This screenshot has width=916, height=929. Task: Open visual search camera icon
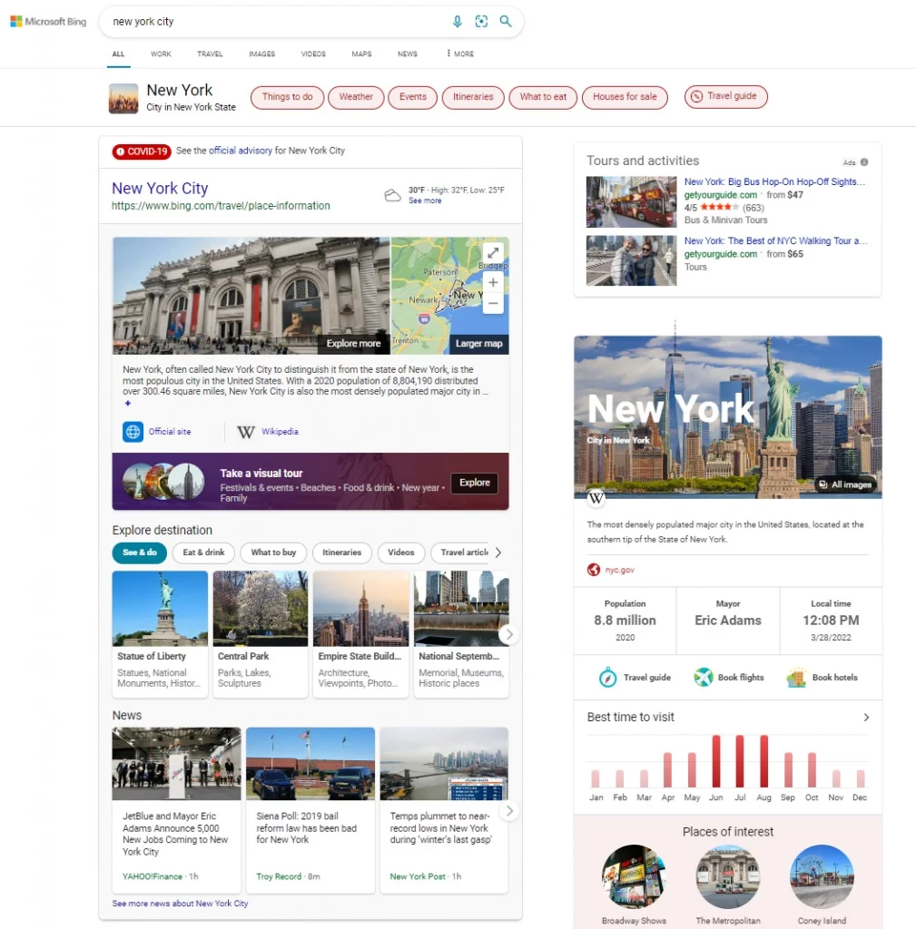tap(481, 22)
